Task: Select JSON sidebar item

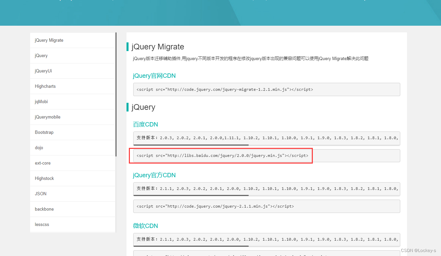Action: [73, 194]
